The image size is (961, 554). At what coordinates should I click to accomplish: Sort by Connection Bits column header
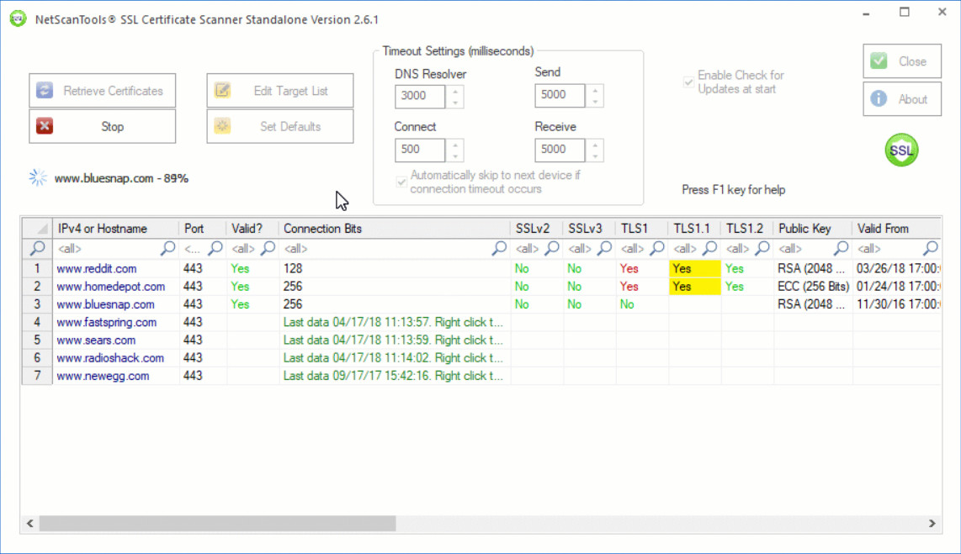(x=394, y=229)
